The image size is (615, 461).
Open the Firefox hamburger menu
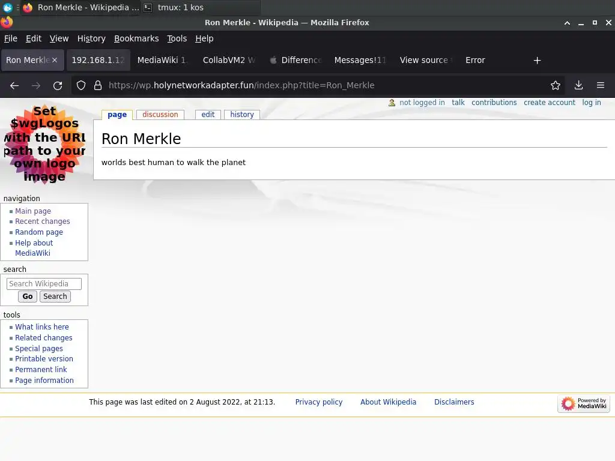(x=601, y=85)
